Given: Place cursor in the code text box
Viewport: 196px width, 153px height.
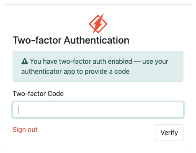Looking at the screenshot, I should pyautogui.click(x=98, y=110).
